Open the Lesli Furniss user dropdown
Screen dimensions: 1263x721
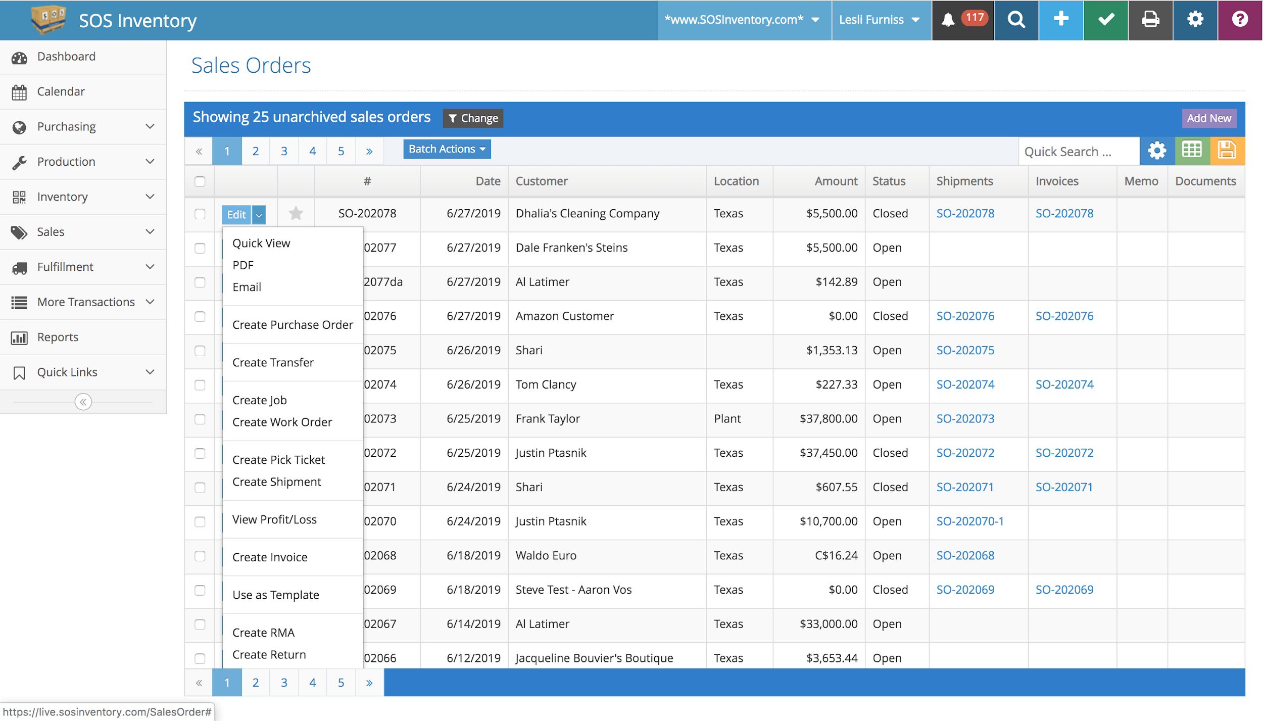pyautogui.click(x=879, y=20)
